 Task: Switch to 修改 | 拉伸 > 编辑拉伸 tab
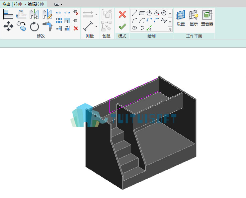click(x=23, y=4)
